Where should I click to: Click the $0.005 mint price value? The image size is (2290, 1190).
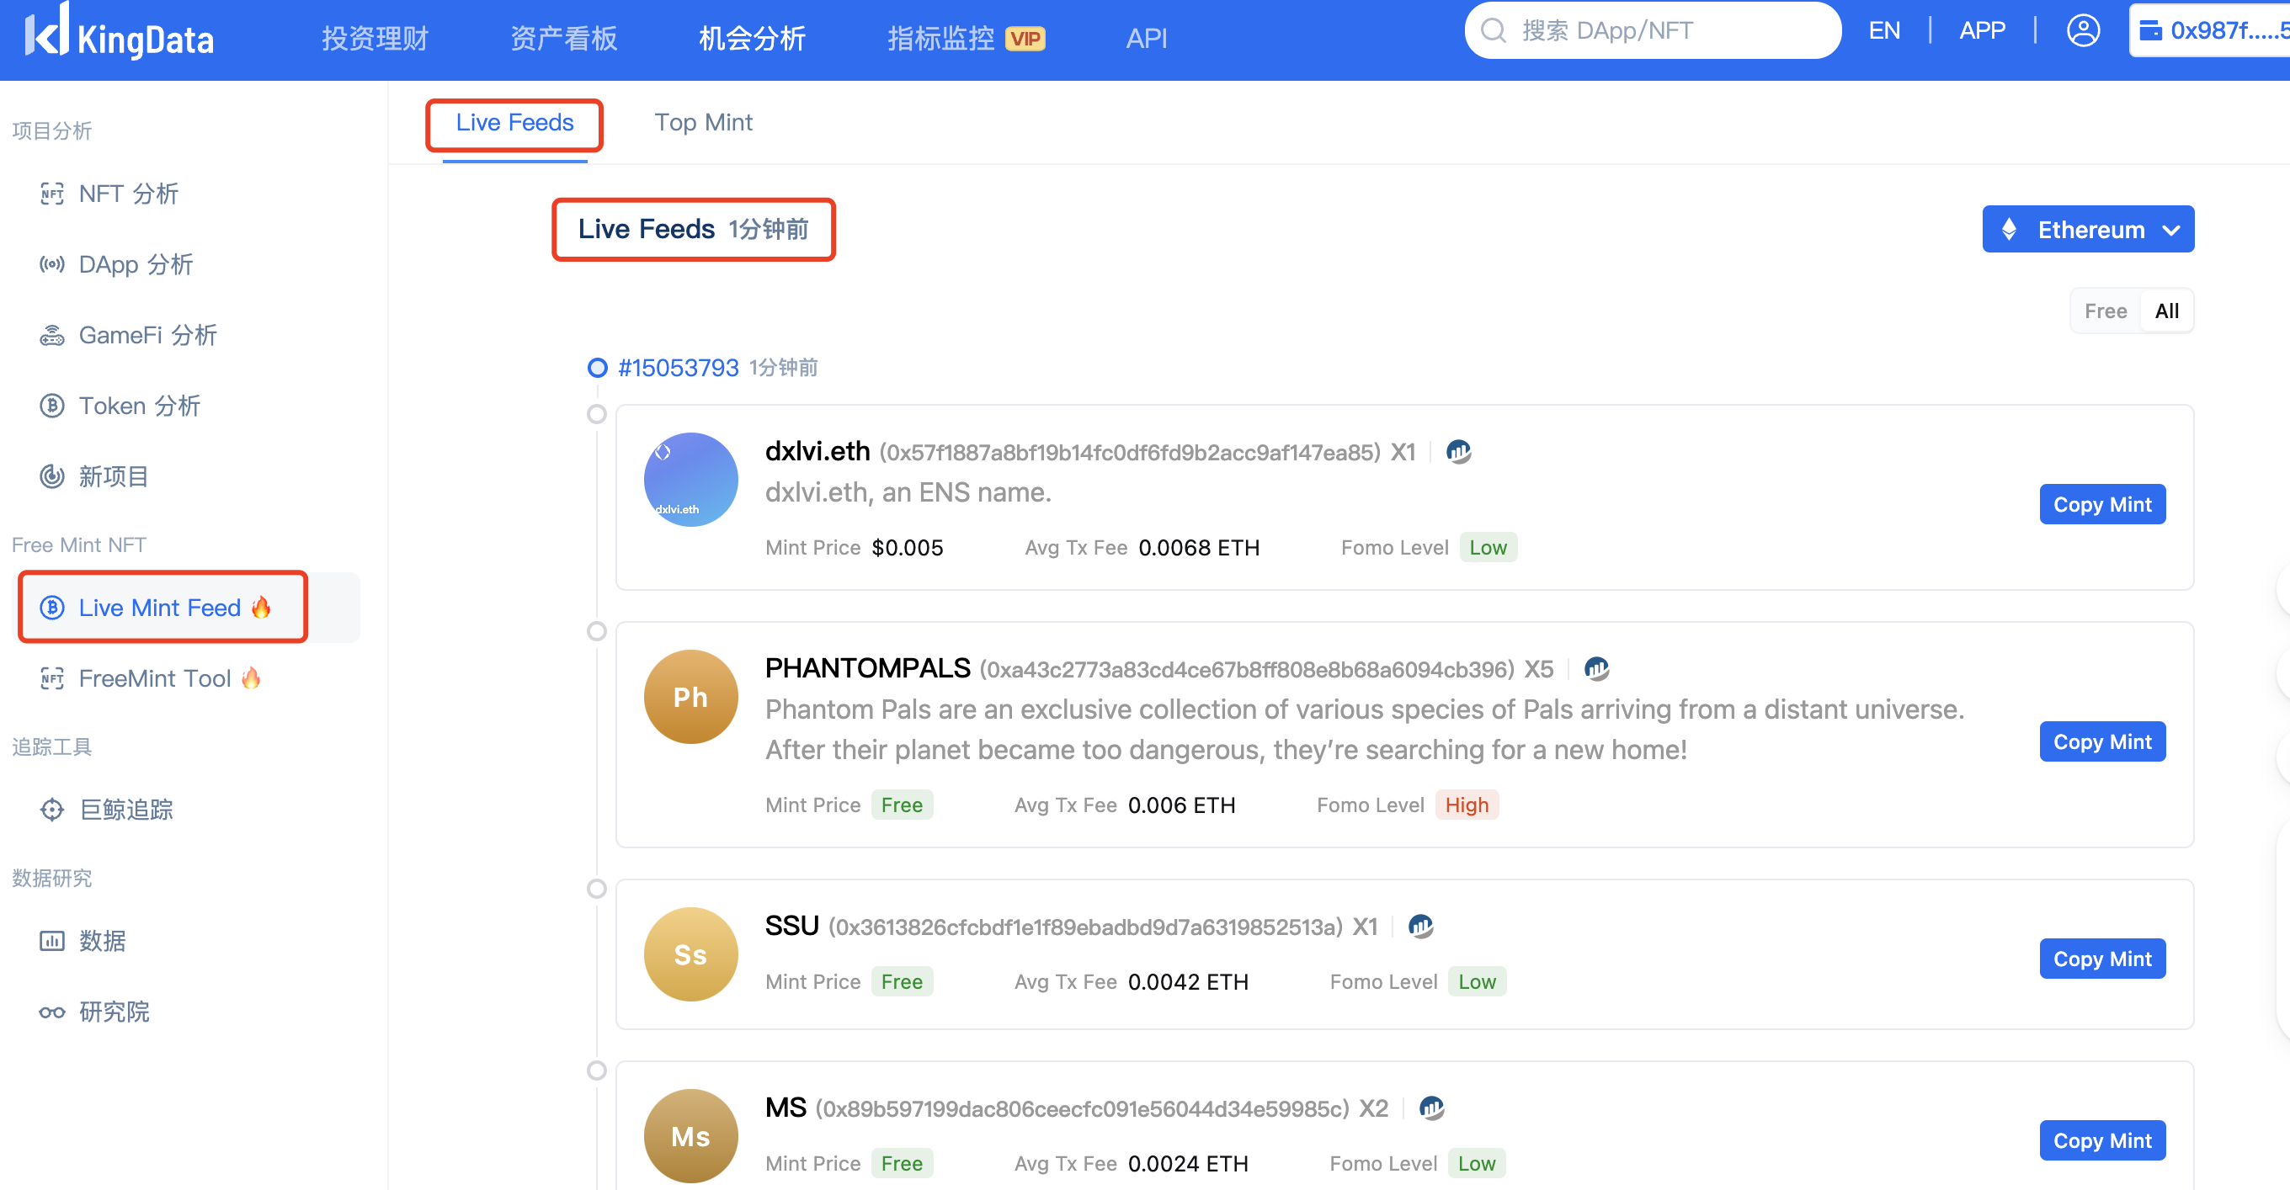click(907, 548)
